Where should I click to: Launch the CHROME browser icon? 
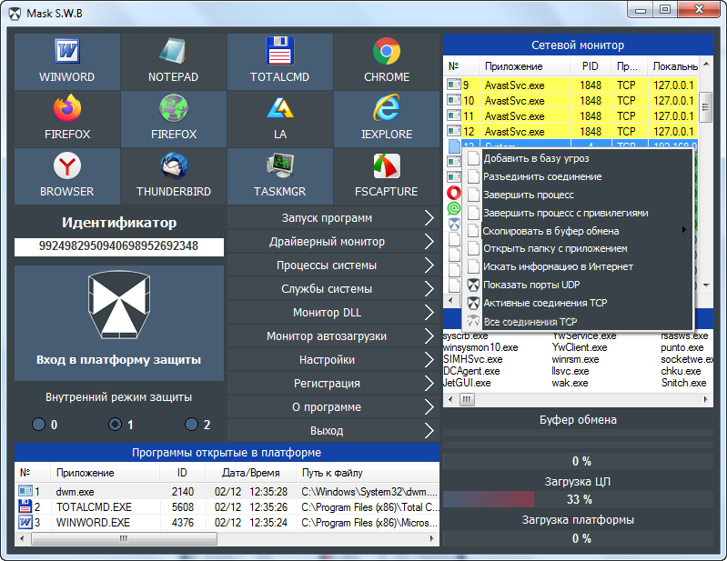pyautogui.click(x=387, y=61)
